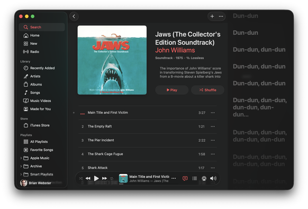Screen dimensions: 308x209
Task: Open options for Shark Attack track
Action: click(x=213, y=168)
